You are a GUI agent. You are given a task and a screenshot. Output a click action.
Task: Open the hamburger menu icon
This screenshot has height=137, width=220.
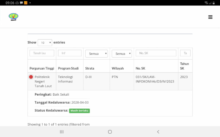pyautogui.click(x=210, y=17)
